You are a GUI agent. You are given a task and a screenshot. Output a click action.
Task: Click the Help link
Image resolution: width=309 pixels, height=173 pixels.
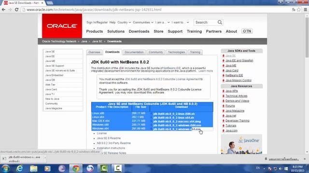pos(112,23)
